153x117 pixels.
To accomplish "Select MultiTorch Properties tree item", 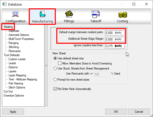I will tap(21, 39).
